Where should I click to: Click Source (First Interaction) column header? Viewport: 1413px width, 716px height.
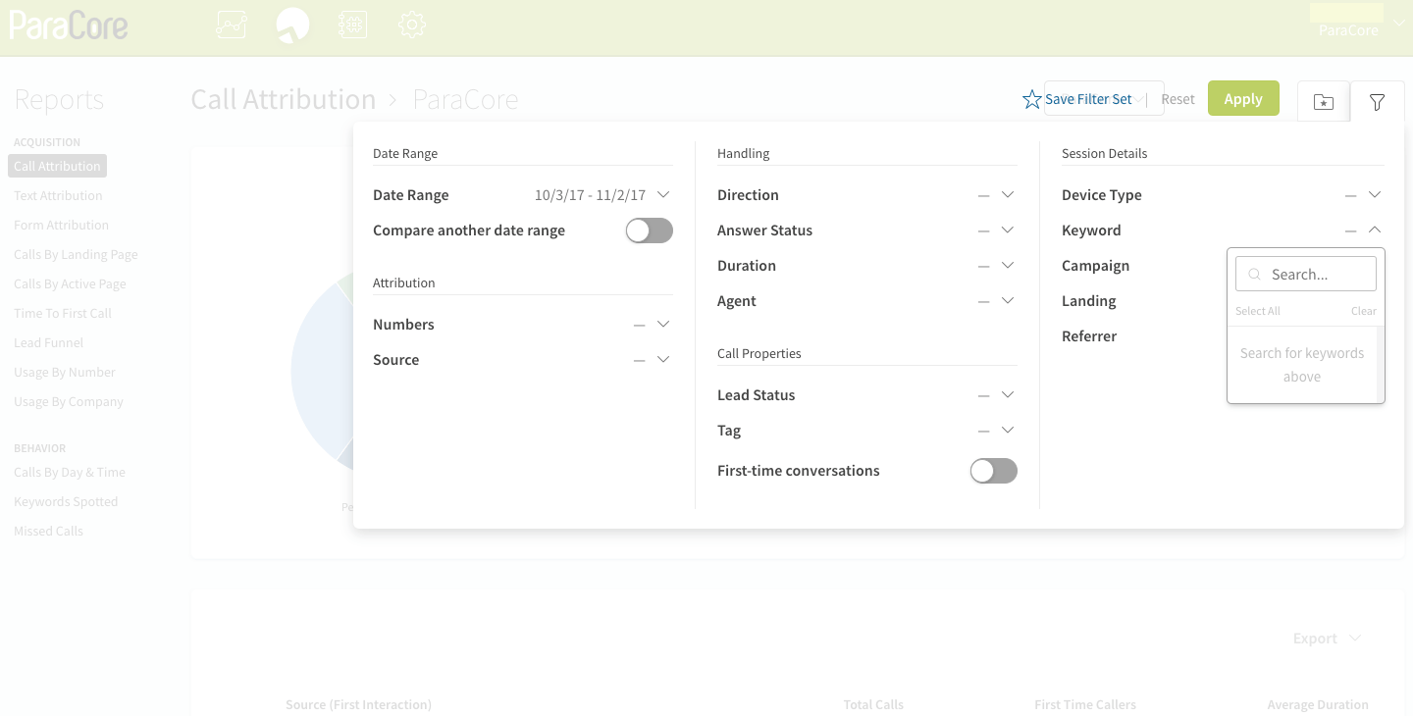tap(358, 704)
